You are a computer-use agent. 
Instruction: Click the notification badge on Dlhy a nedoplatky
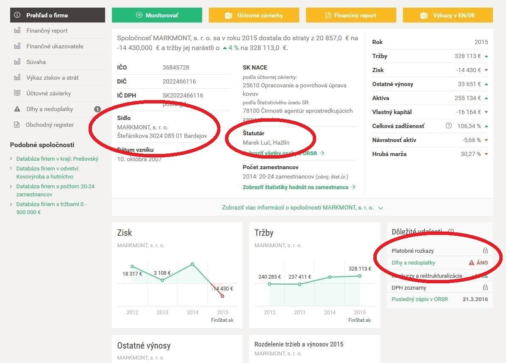click(x=97, y=109)
